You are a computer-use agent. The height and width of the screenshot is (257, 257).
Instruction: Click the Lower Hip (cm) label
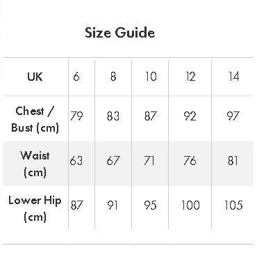35,208
